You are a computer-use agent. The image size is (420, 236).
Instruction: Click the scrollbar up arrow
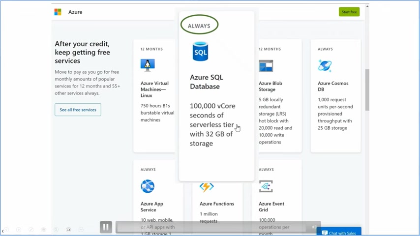(x=367, y=6)
